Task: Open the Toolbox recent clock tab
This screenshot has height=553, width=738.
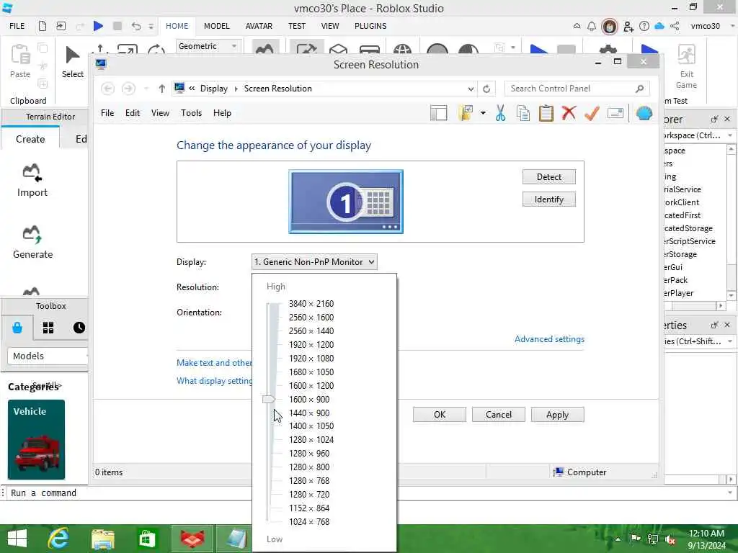Action: [79, 328]
